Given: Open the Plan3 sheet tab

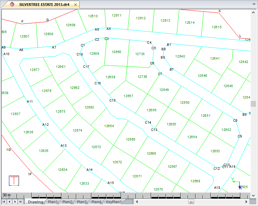Looking at the screenshot, I should [x=82, y=202].
